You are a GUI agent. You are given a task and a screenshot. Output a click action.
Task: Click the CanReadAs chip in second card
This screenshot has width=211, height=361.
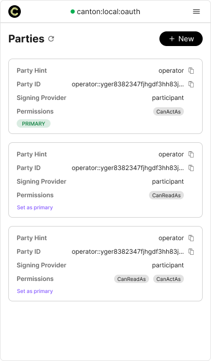(x=167, y=195)
